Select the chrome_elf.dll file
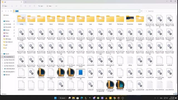 [90, 61]
